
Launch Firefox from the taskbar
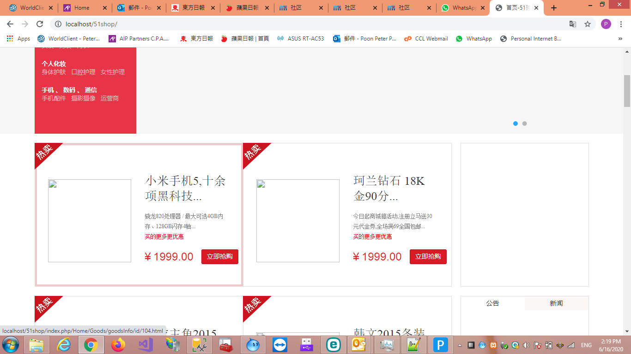(x=118, y=345)
